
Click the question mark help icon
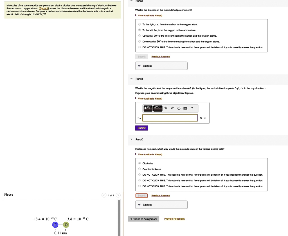[192, 108]
